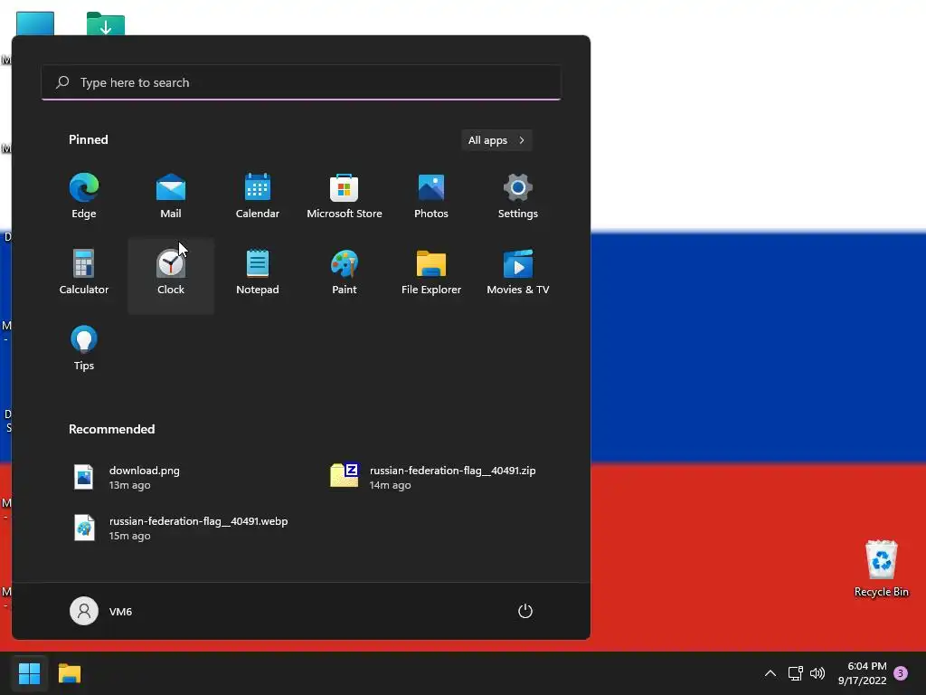Image resolution: width=926 pixels, height=695 pixels.
Task: Open the Tips app
Action: 84,348
